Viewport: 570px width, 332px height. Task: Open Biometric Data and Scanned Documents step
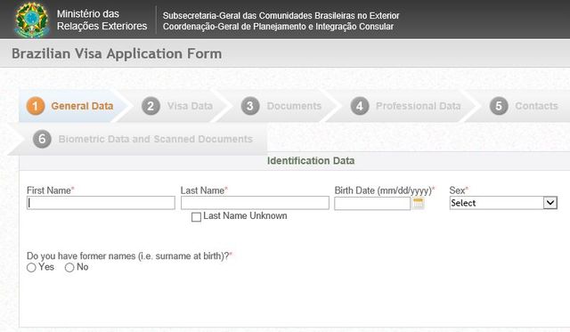coord(156,139)
